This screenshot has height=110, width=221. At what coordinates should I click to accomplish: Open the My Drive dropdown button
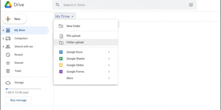point(64,16)
